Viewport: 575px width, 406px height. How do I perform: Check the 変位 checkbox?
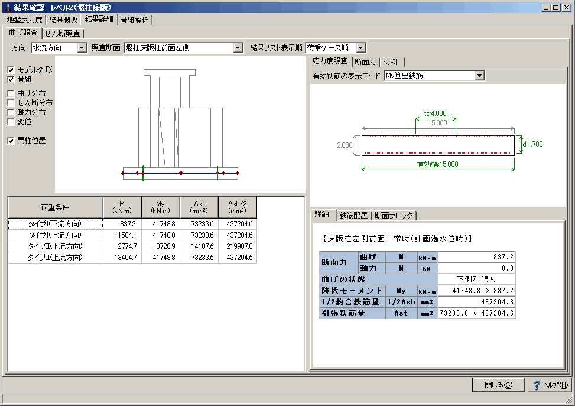[x=11, y=122]
